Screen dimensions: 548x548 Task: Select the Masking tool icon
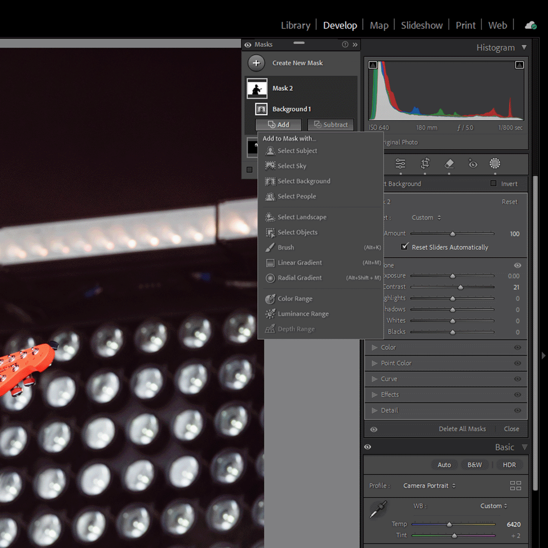(495, 164)
